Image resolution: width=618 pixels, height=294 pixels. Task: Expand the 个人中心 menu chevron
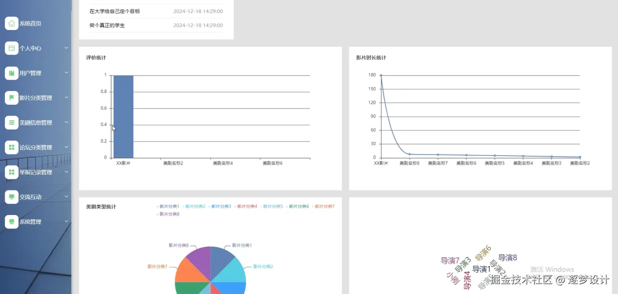click(66, 48)
